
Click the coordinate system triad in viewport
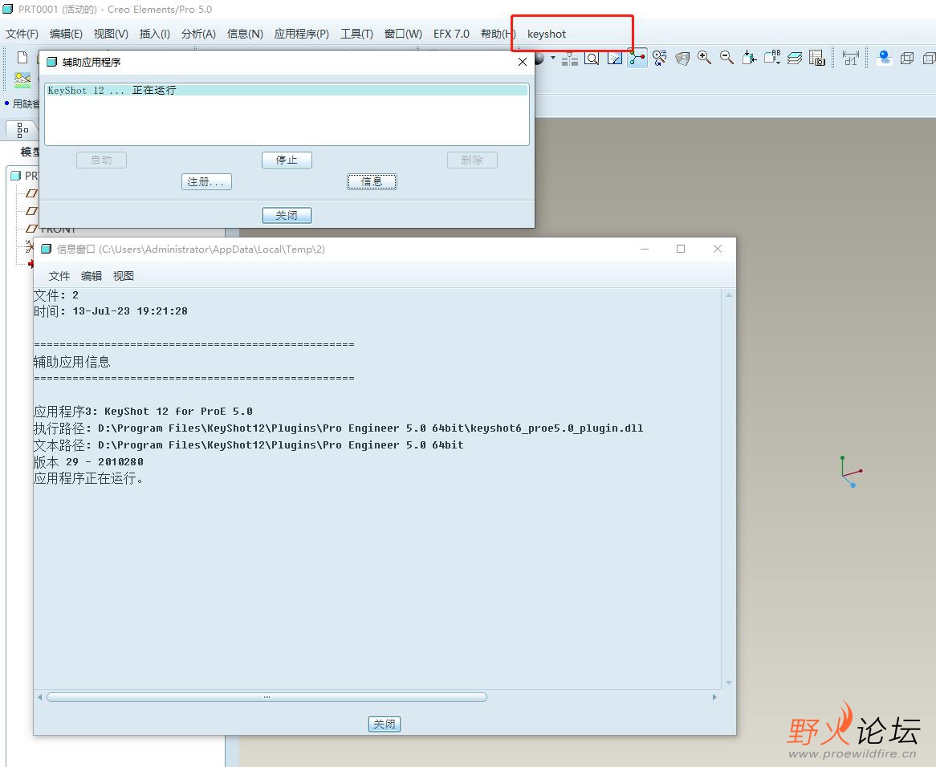[x=851, y=472]
